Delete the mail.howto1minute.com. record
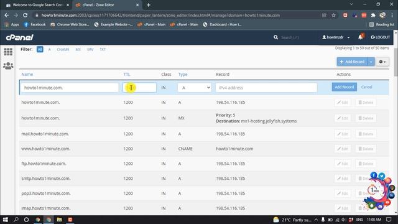The height and width of the screenshot is (224, 398). [x=366, y=134]
